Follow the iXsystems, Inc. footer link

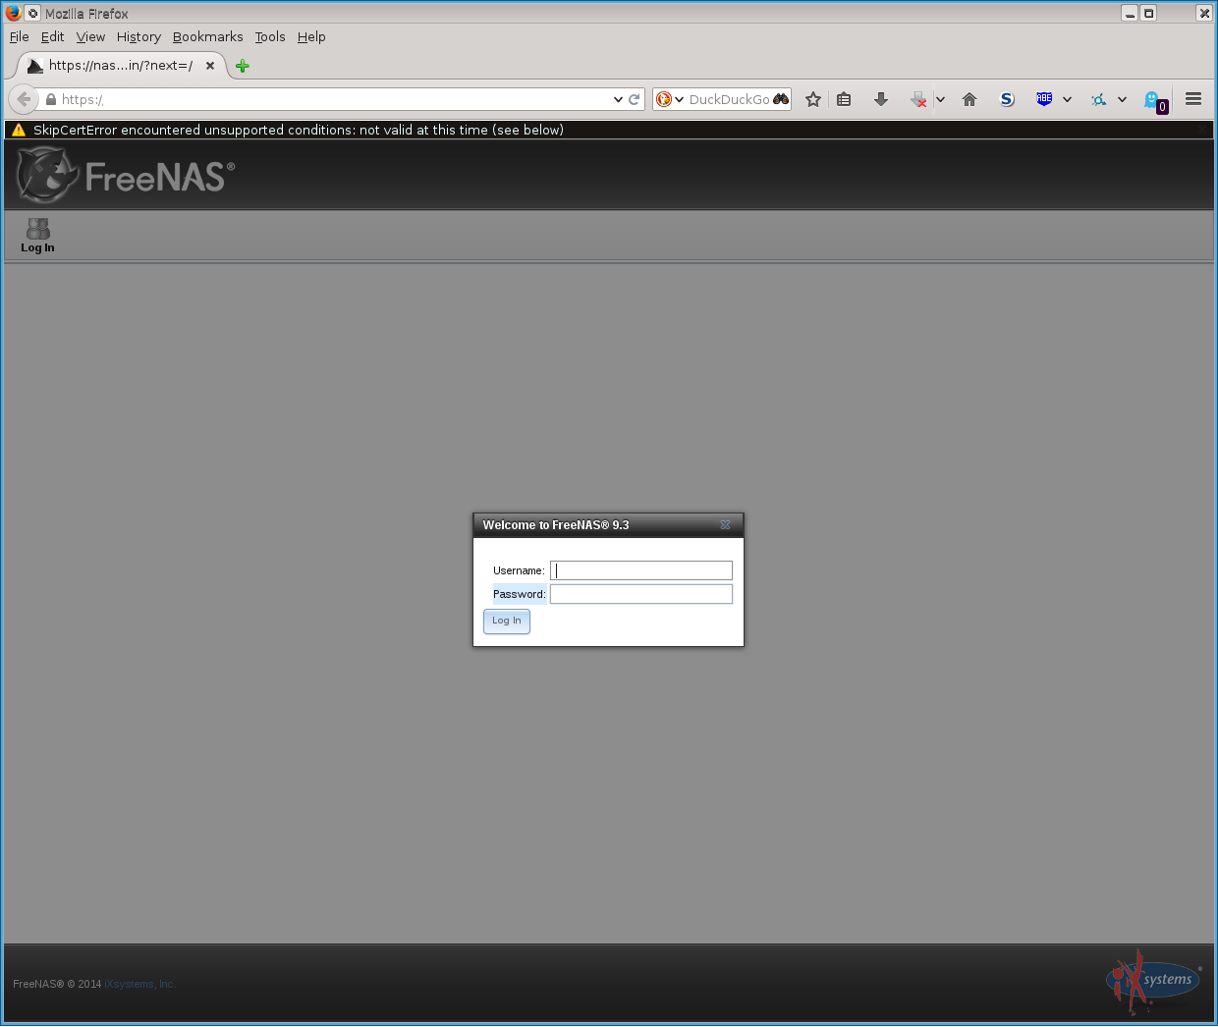139,984
